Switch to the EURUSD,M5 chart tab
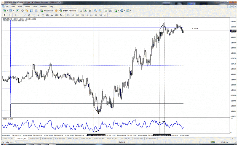This screenshot has height=145, width=238. click(8, 139)
